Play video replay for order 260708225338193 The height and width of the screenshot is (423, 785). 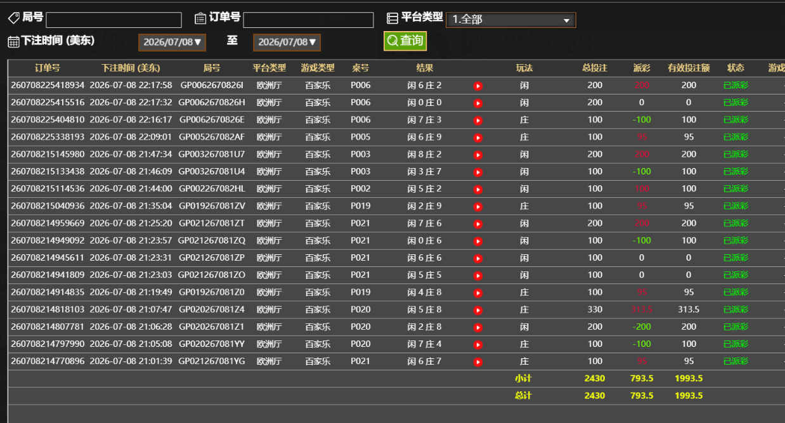pyautogui.click(x=478, y=137)
